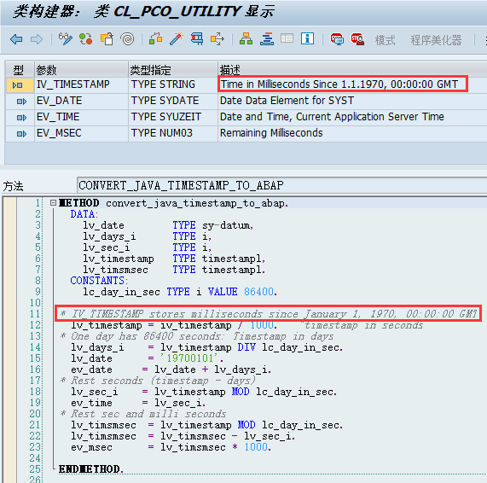Click the blue indentation lines icon

pos(267,39)
